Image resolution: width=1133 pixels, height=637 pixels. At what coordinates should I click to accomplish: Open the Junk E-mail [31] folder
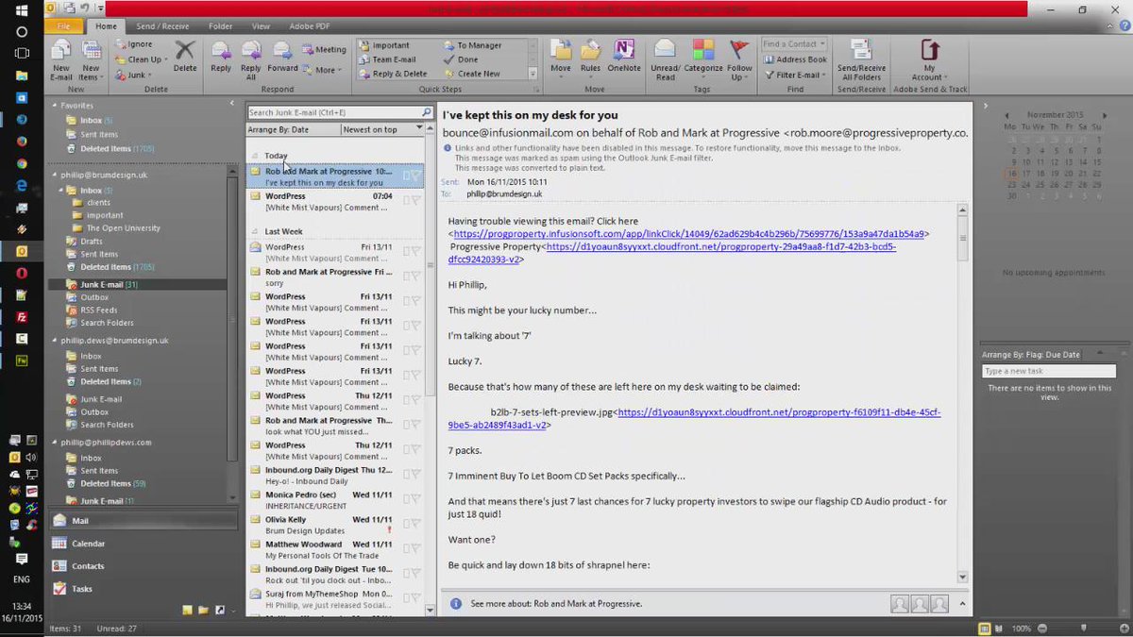(x=109, y=284)
